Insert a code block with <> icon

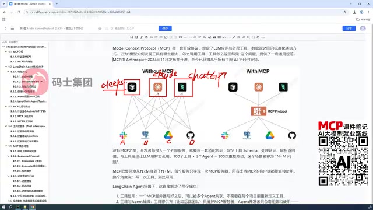click(x=195, y=37)
